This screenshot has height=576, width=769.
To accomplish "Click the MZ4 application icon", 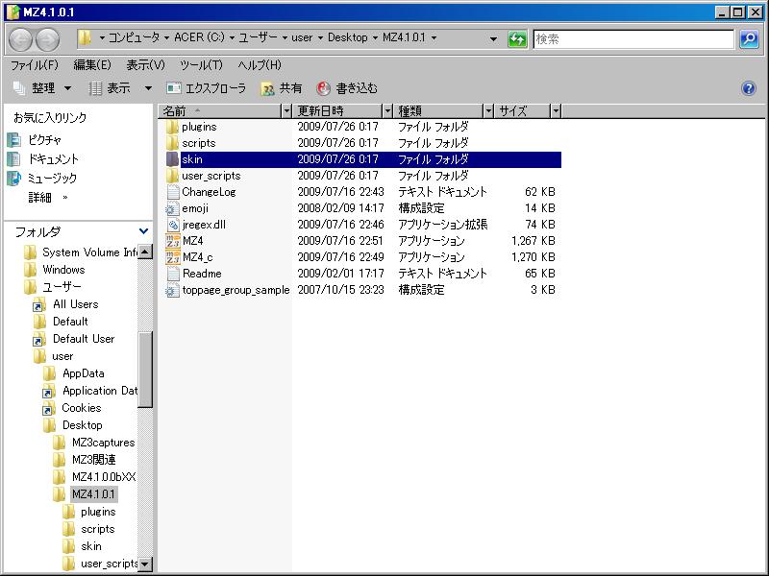I will point(172,241).
